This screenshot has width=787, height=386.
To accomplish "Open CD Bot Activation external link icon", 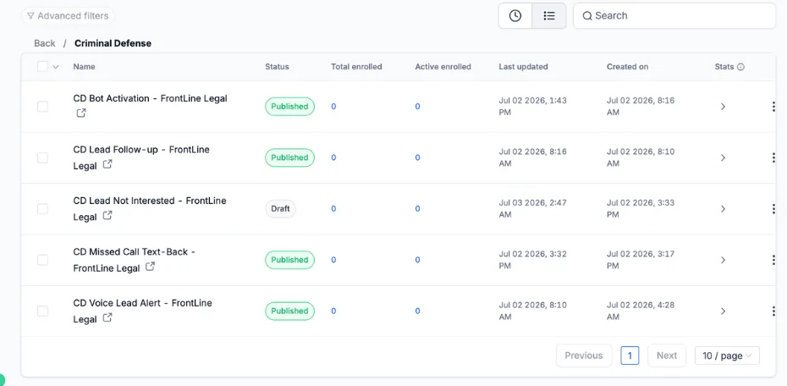I will 80,113.
